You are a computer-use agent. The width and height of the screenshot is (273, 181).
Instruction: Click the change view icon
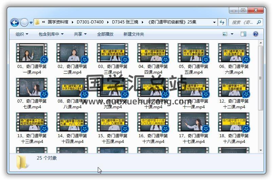[x=225, y=34]
